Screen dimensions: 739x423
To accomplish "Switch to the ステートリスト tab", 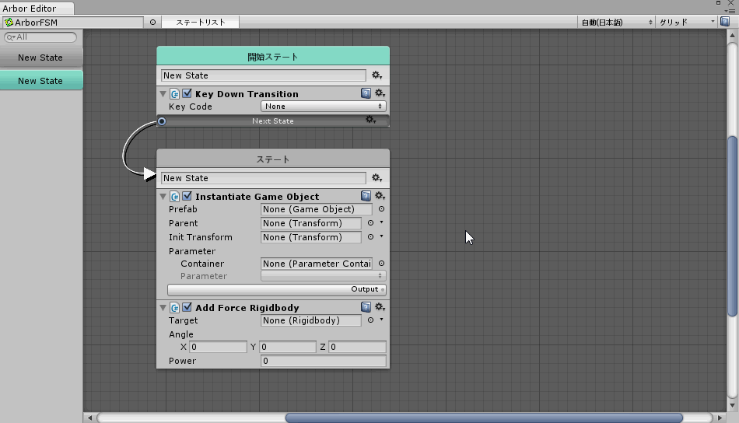I will (200, 22).
